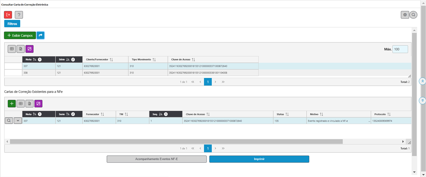Click export file icon in lower grid toolbar
The width and height of the screenshot is (426, 177).
point(30,103)
